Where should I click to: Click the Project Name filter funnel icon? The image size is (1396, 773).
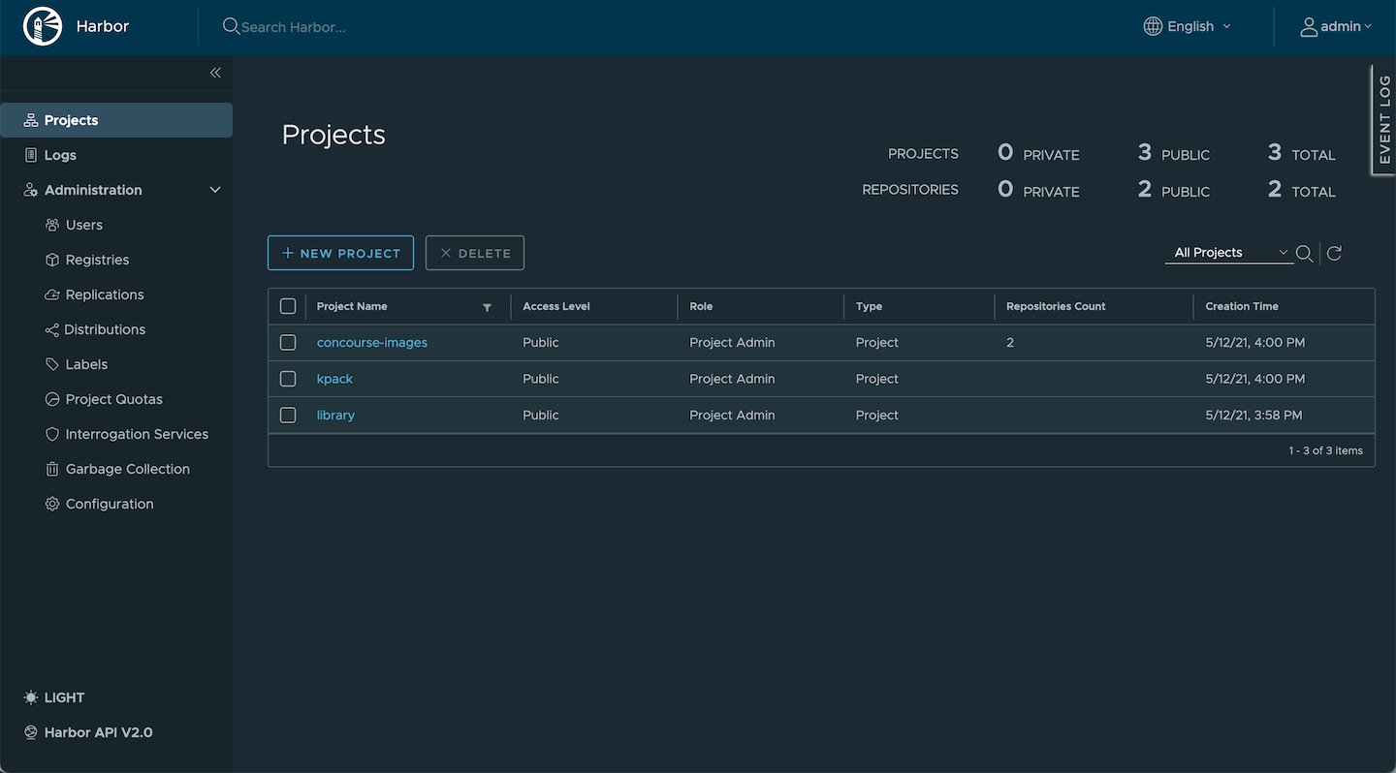click(x=487, y=307)
